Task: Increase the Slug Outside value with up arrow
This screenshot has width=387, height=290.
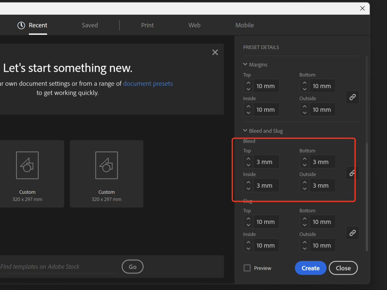Action: 305,242
